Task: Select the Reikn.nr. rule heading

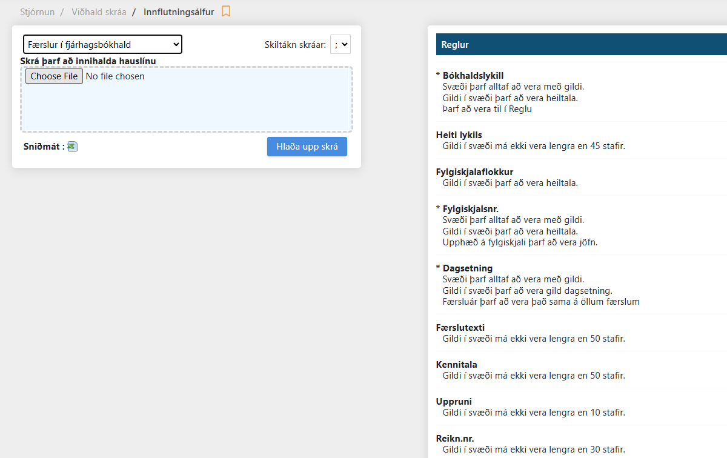Action: click(454, 439)
